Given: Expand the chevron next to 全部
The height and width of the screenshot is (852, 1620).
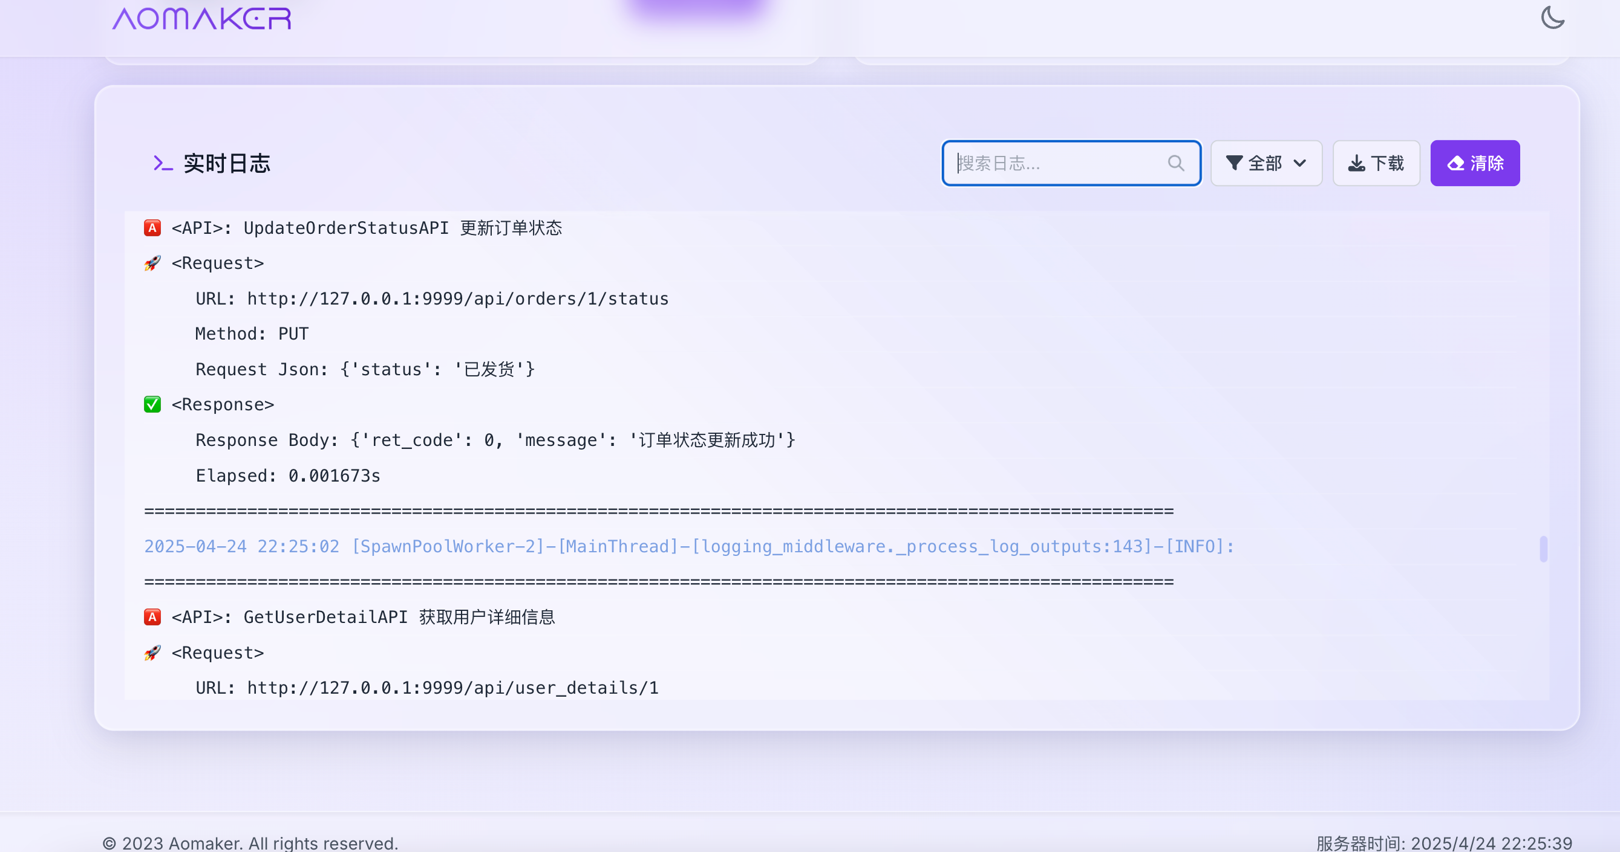Looking at the screenshot, I should (1300, 163).
